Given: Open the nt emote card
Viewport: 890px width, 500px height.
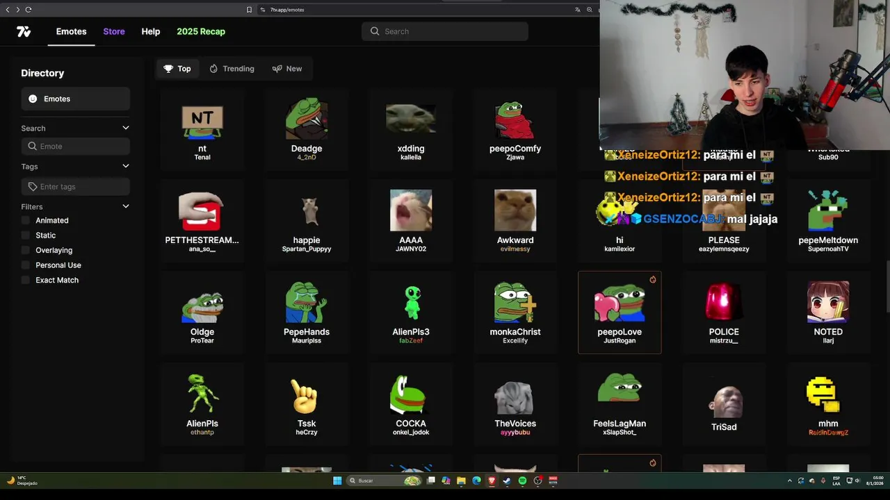Looking at the screenshot, I should point(202,129).
